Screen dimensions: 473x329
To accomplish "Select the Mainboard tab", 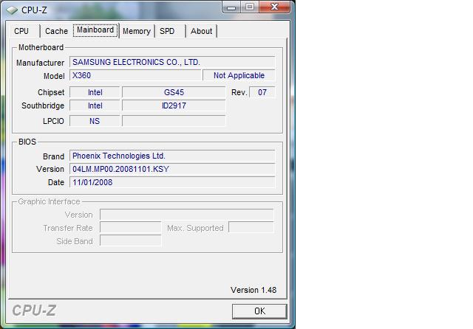I will point(95,30).
